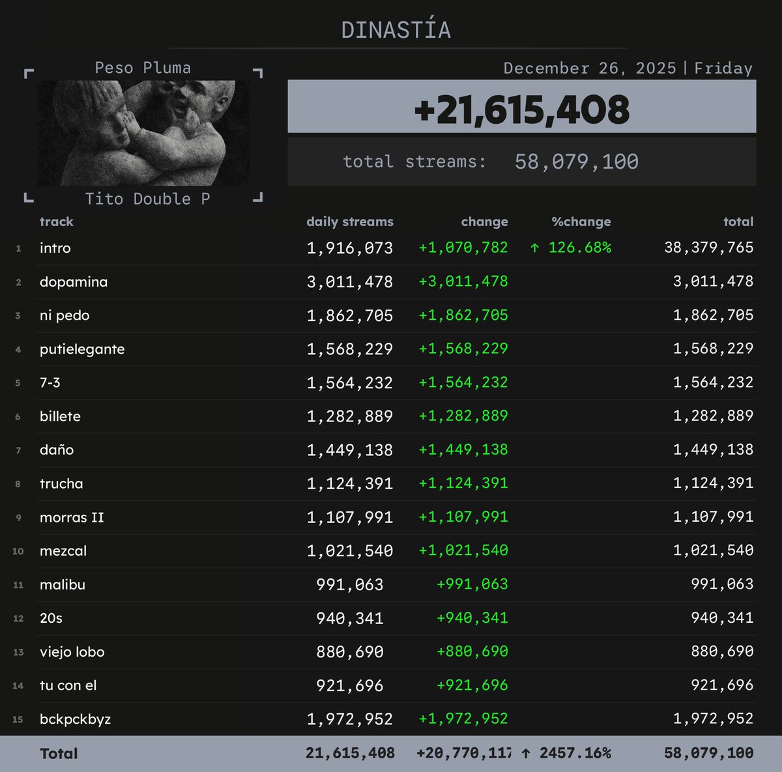The image size is (782, 772).
Task: Click ni pedo's change +1,862,705
Action: [463, 315]
